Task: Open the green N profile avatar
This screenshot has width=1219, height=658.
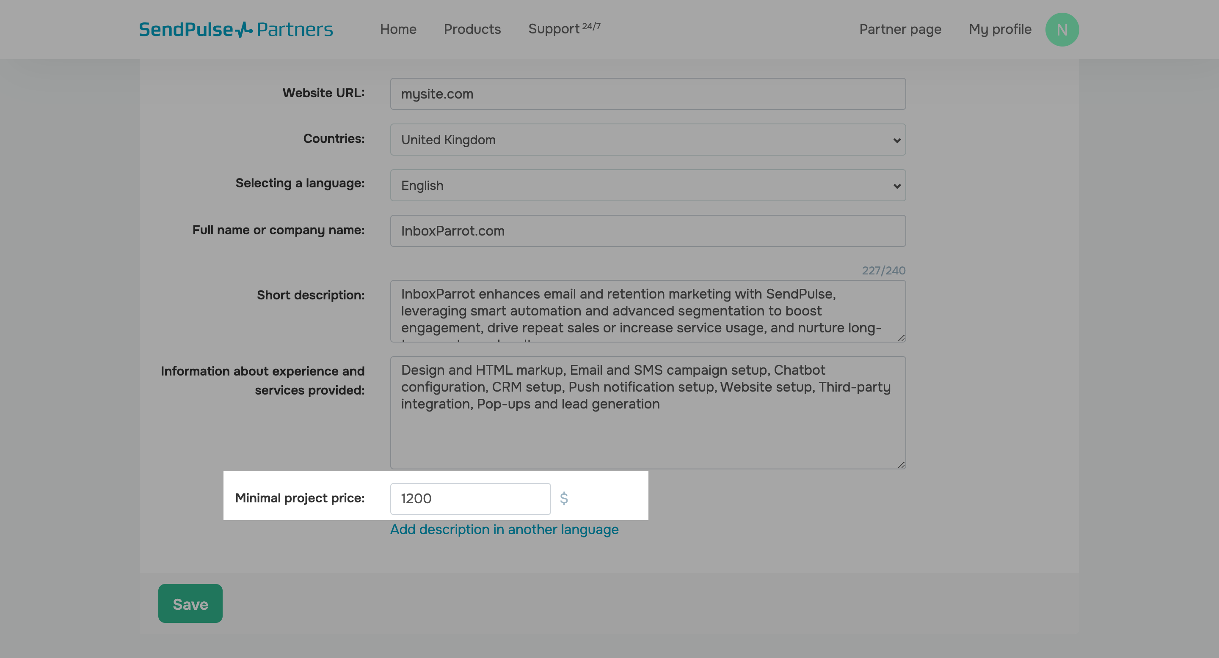Action: [1062, 29]
